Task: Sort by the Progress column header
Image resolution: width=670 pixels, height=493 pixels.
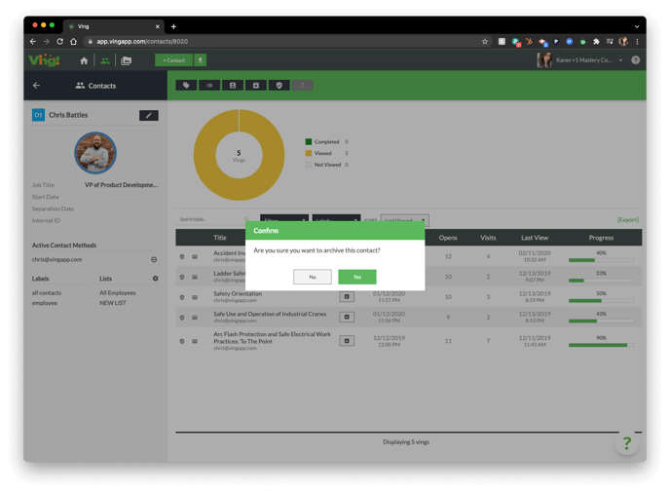Action: point(601,238)
